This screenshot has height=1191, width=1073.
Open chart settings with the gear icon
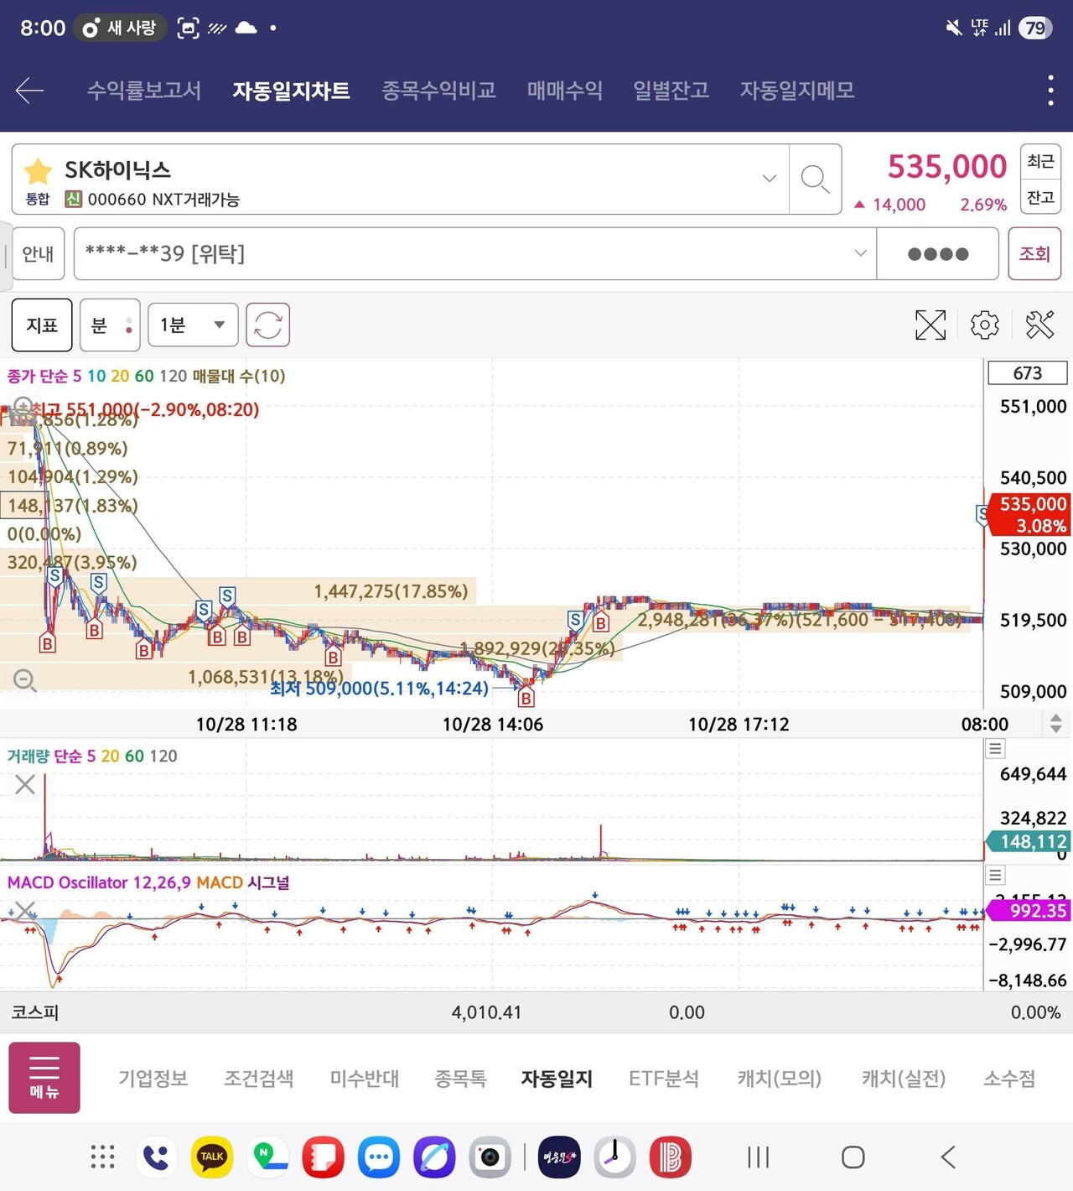[x=984, y=325]
